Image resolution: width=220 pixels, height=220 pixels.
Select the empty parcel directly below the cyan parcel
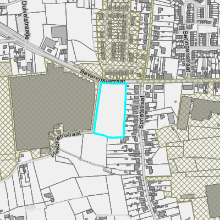pyautogui.click(x=94, y=149)
